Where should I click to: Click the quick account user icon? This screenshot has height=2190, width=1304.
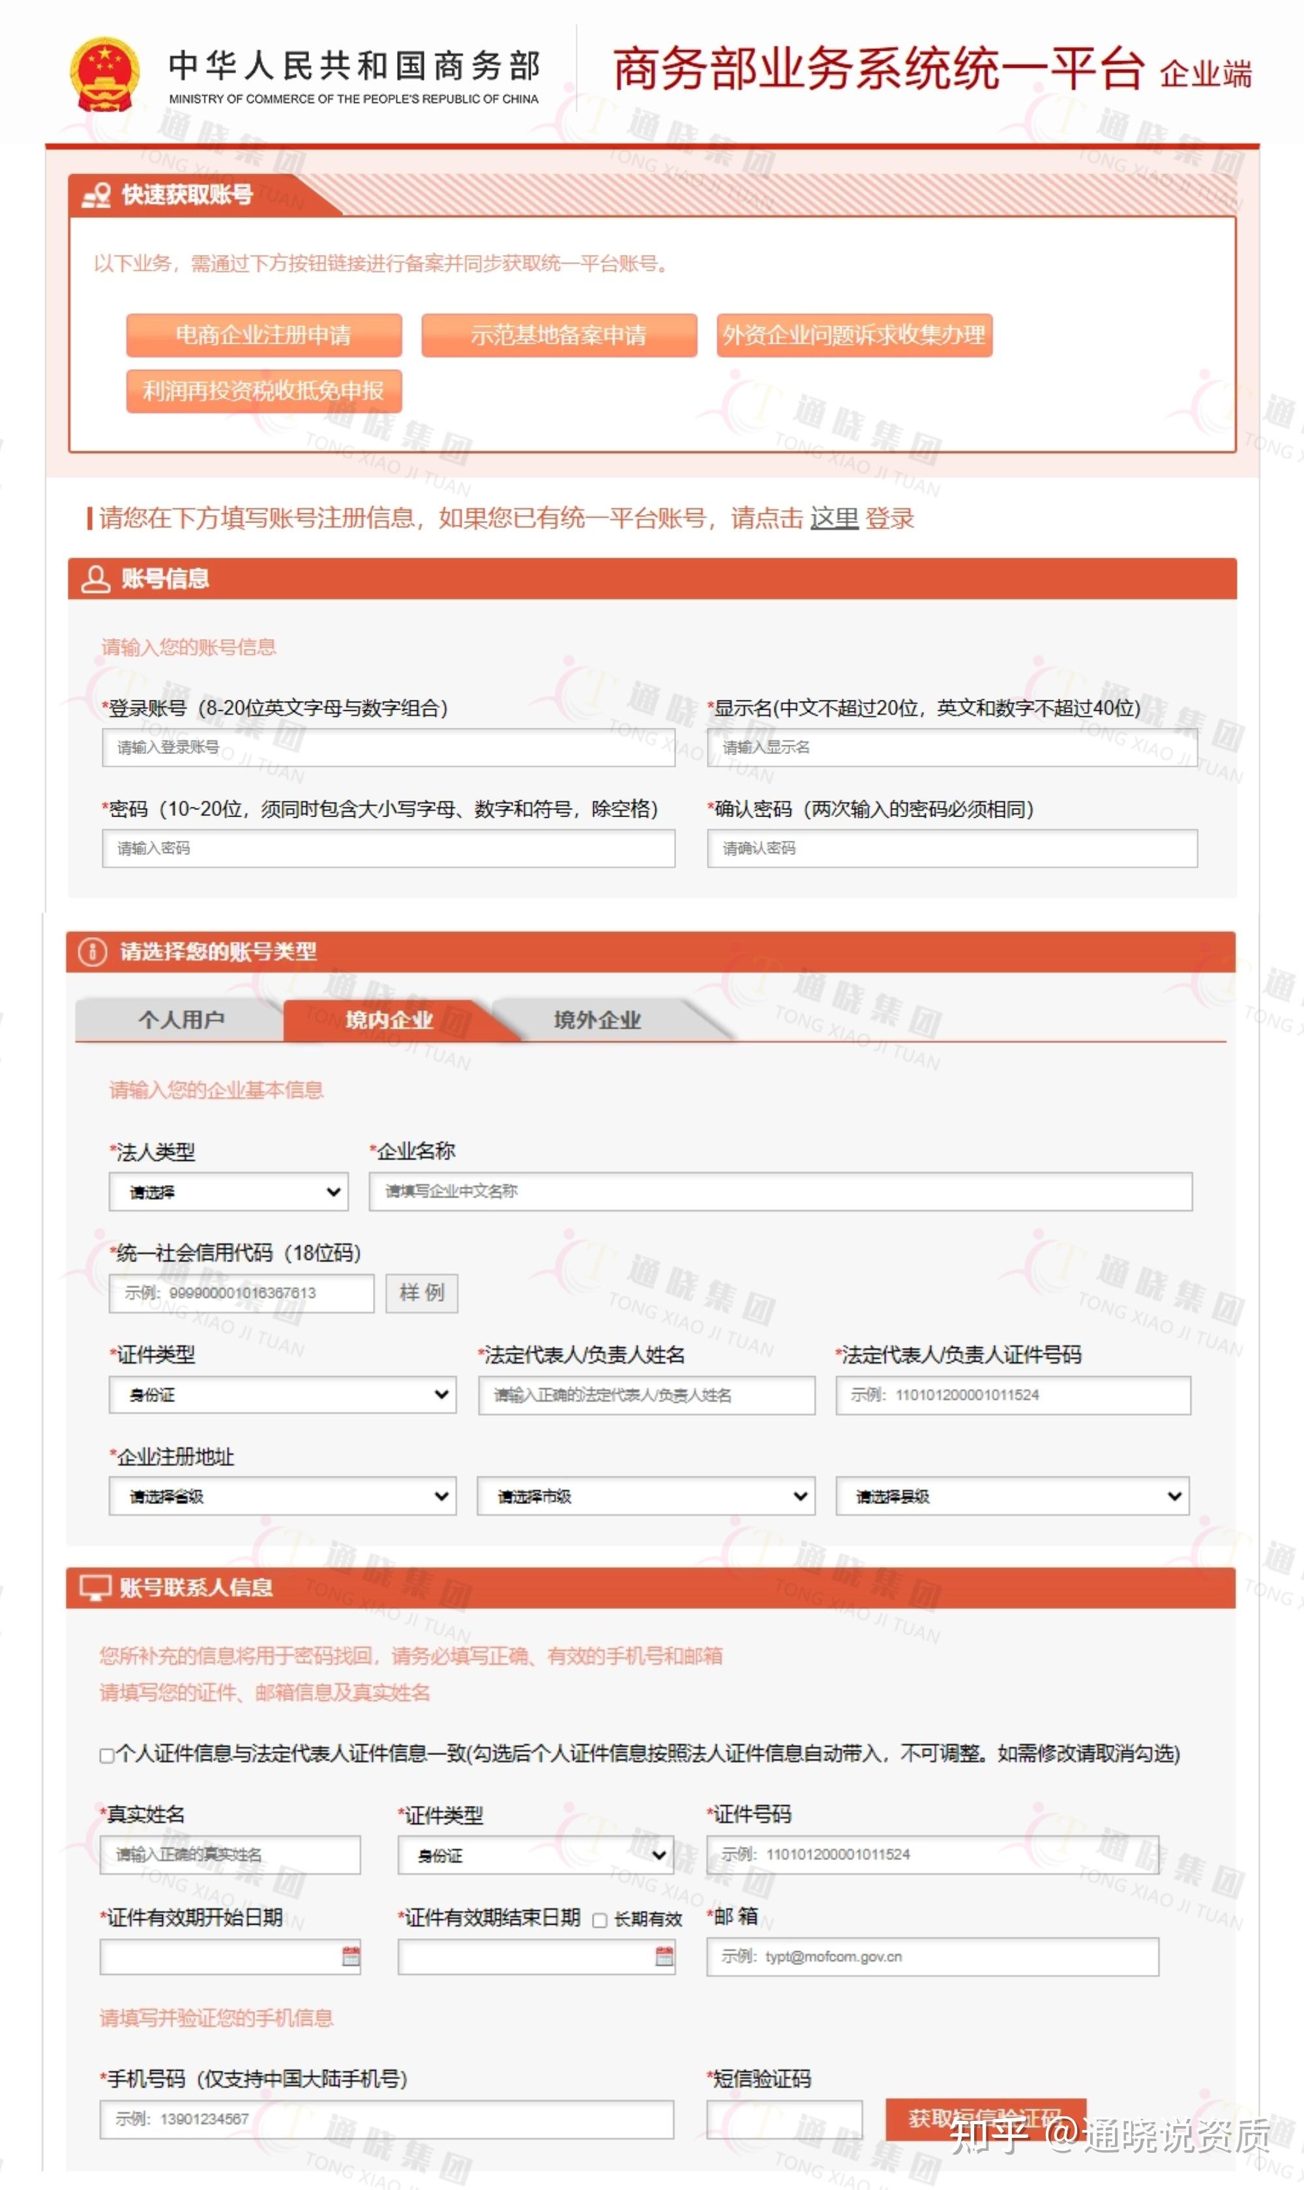tap(95, 195)
